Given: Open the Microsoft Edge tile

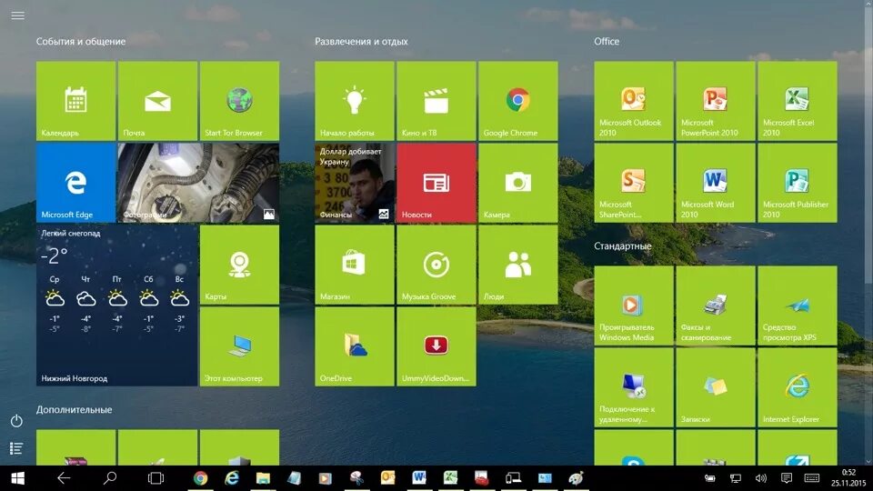Looking at the screenshot, I should pos(75,183).
